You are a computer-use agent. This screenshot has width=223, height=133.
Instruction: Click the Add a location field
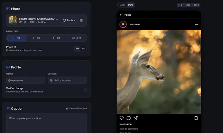point(67,80)
